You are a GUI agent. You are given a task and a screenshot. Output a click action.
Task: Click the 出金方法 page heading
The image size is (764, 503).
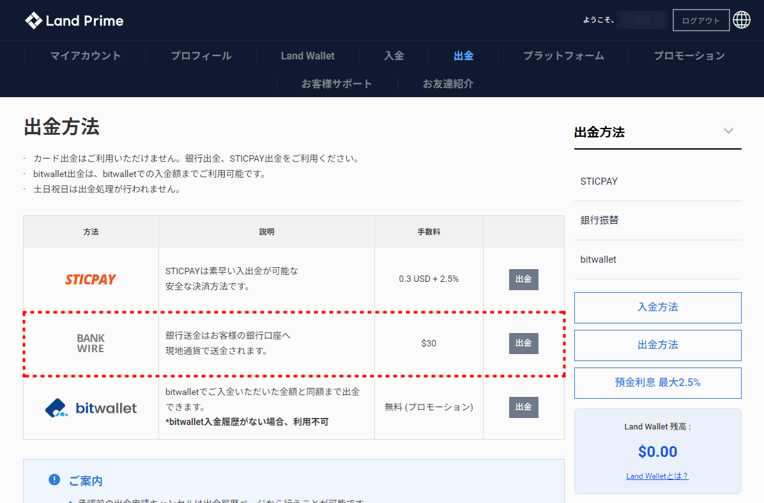pos(62,127)
